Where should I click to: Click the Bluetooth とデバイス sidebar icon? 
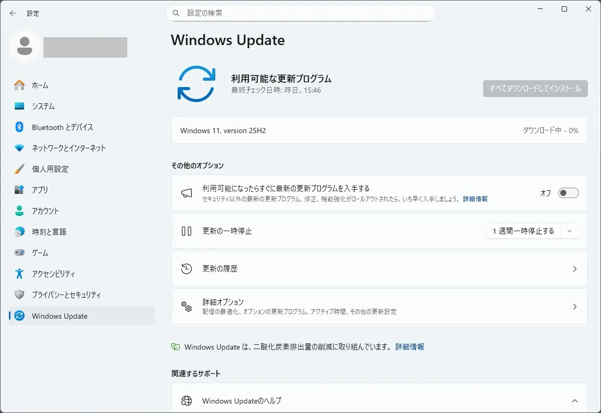click(19, 127)
